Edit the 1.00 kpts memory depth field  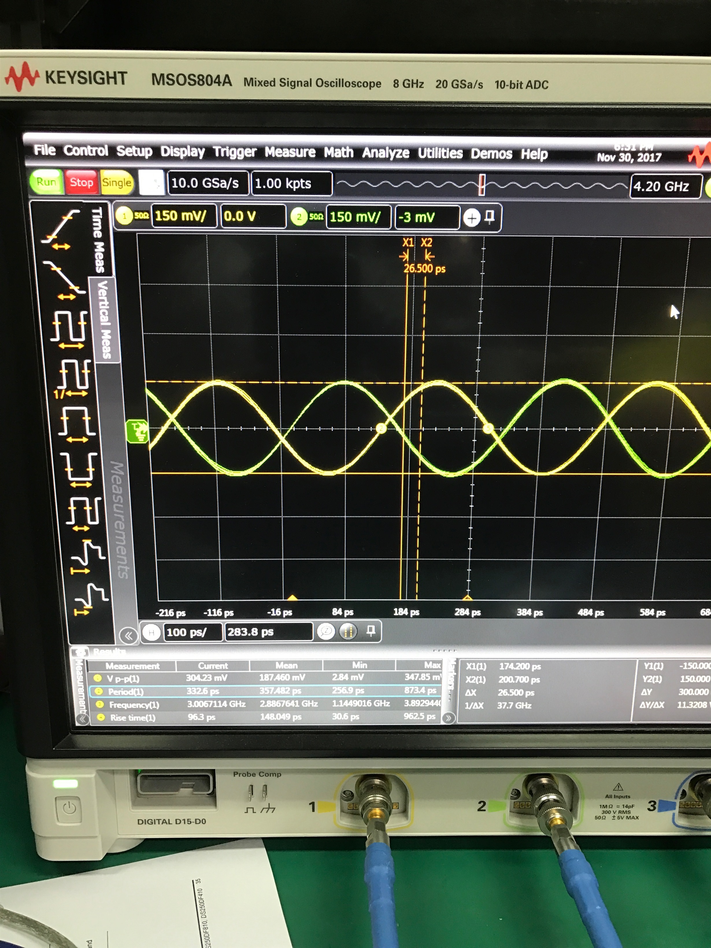[x=291, y=184]
